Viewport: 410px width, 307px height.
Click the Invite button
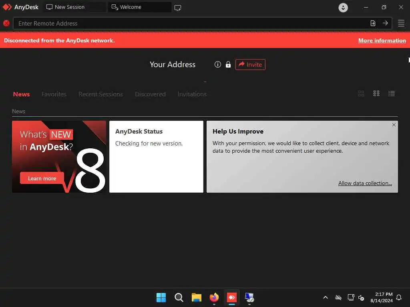click(x=250, y=64)
